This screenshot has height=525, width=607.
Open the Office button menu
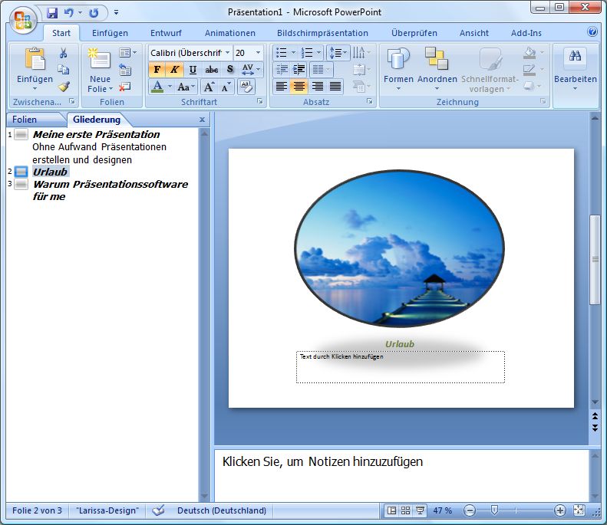point(23,21)
